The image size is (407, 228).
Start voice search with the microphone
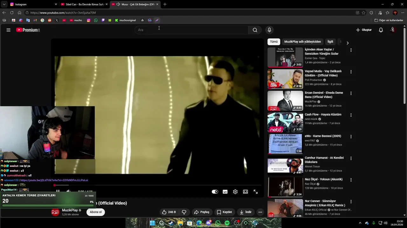[x=269, y=30]
